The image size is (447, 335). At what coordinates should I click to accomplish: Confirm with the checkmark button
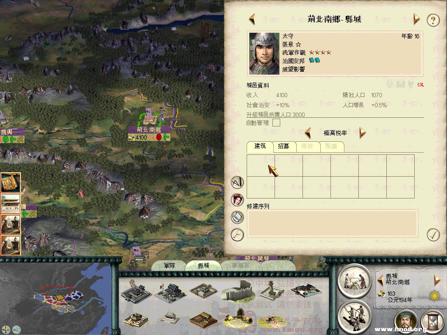[433, 235]
